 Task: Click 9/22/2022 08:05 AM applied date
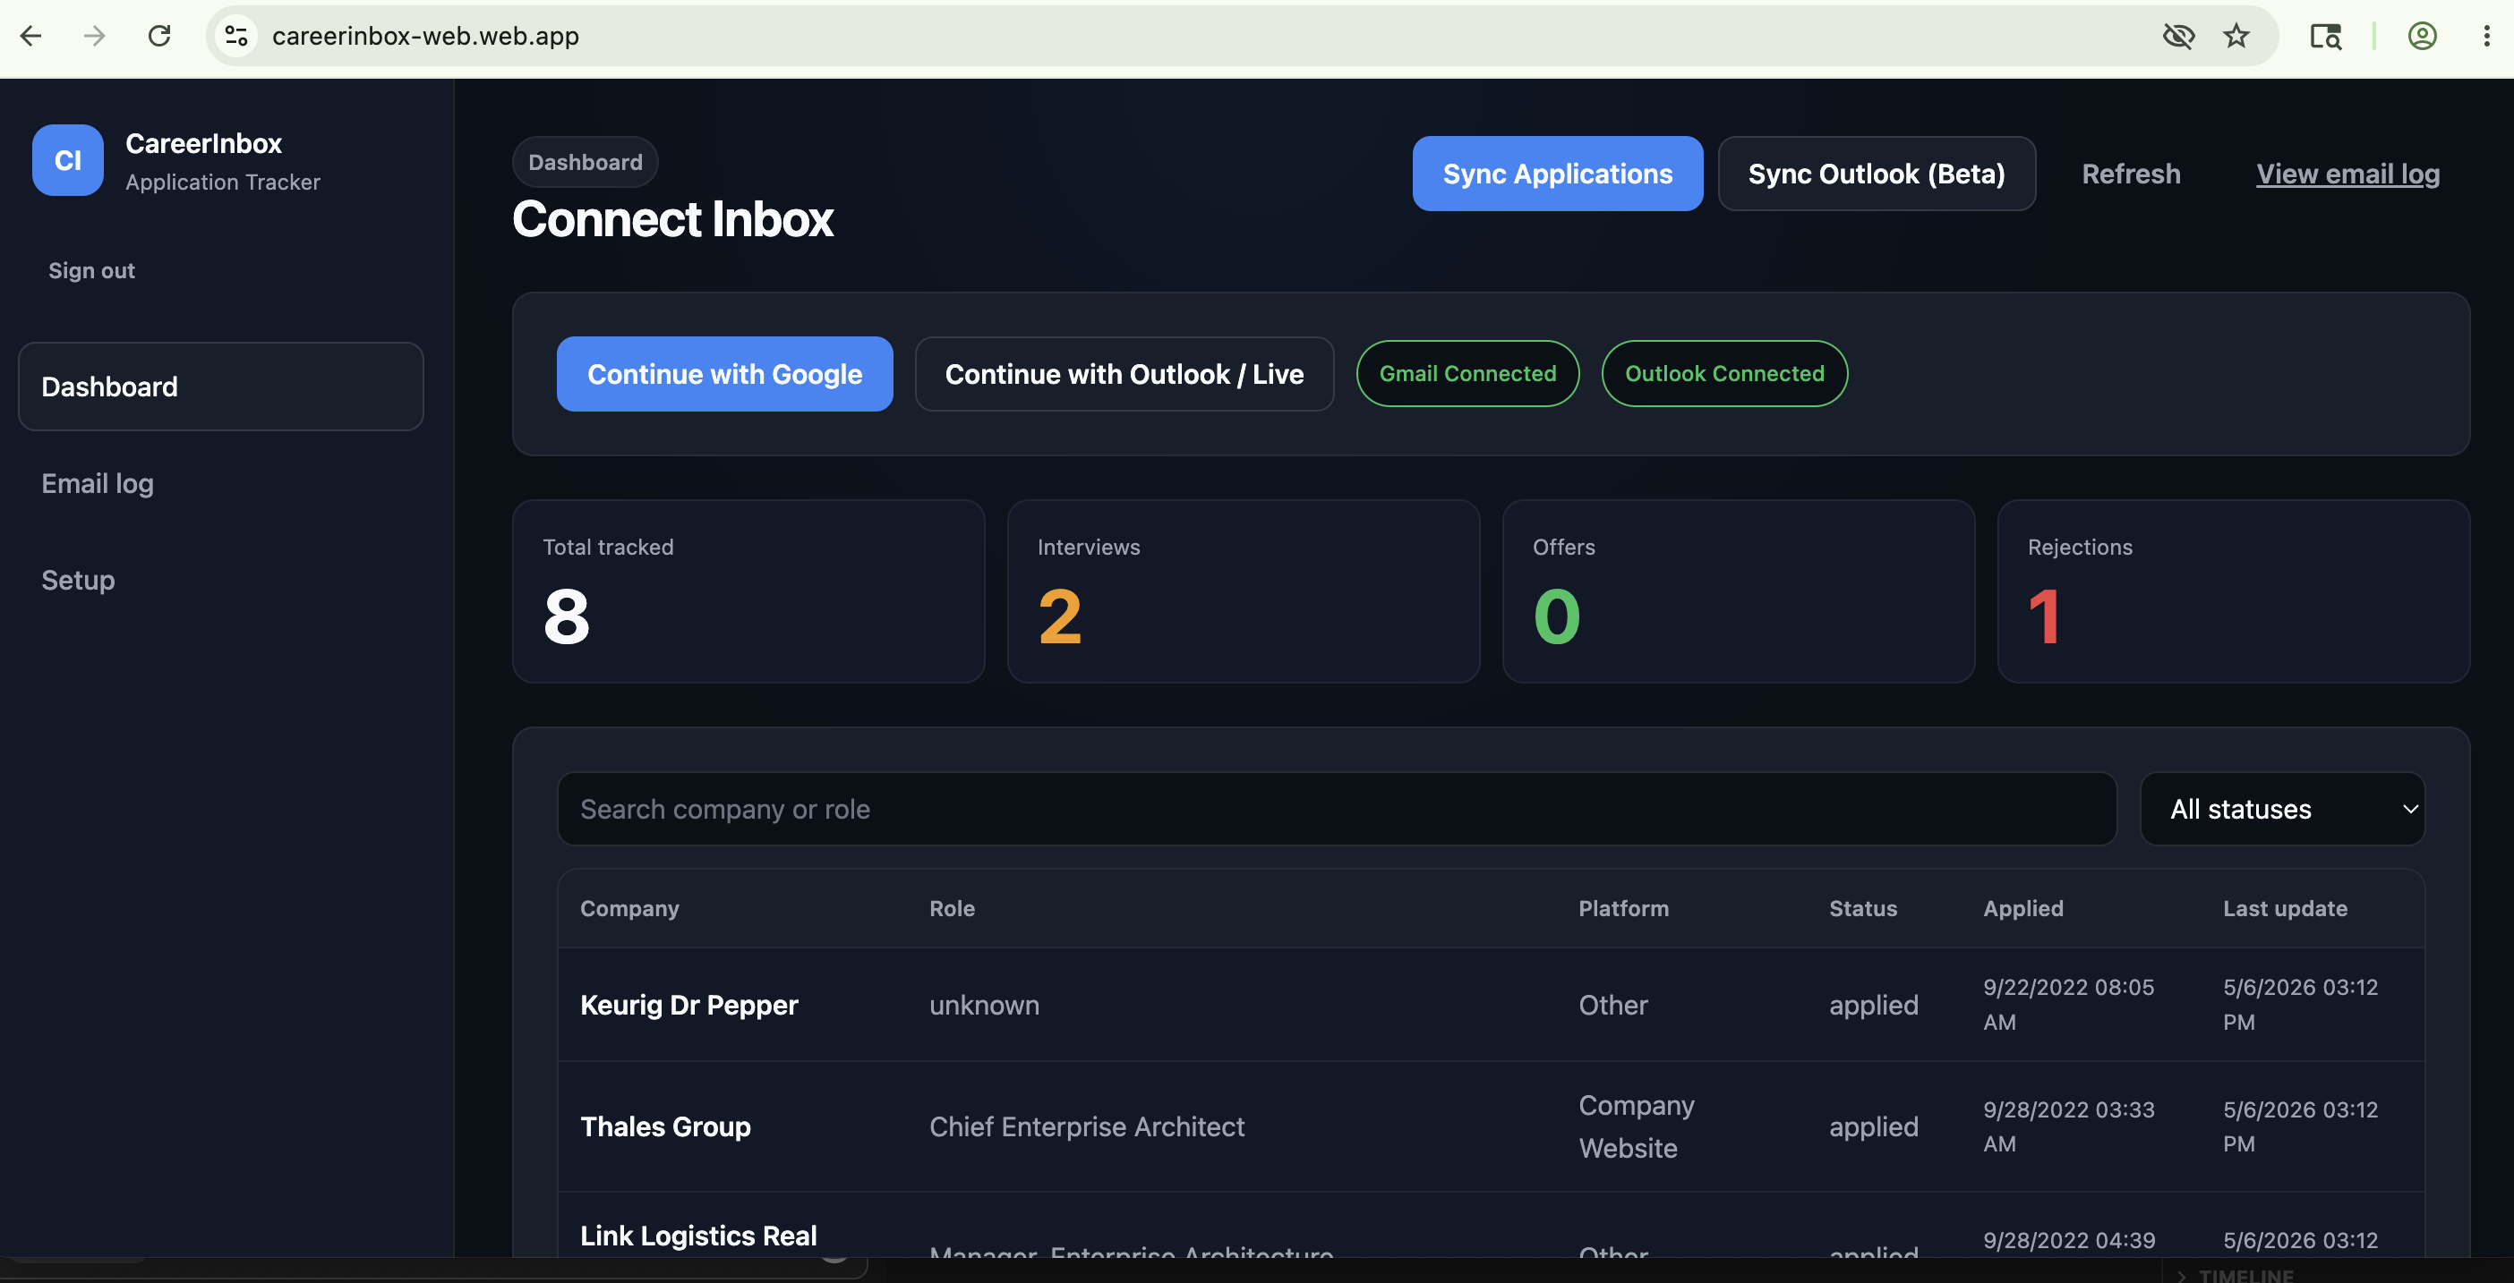click(x=2068, y=1004)
